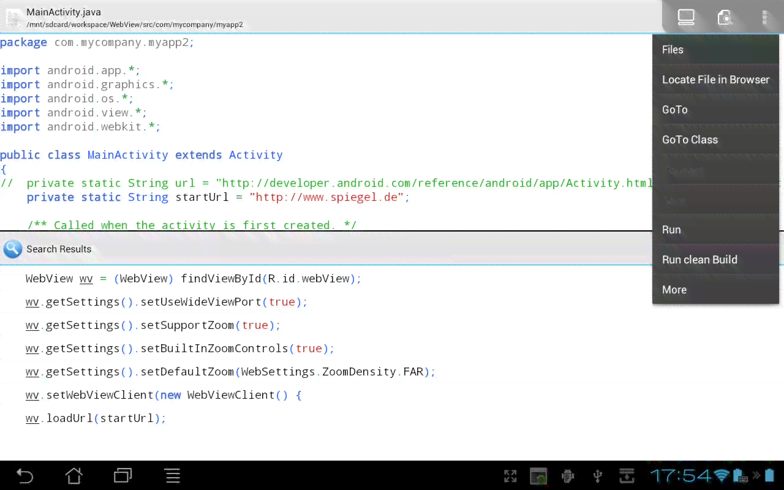Place cursor on import android.graphics.* line
The height and width of the screenshot is (490, 784).
click(87, 85)
